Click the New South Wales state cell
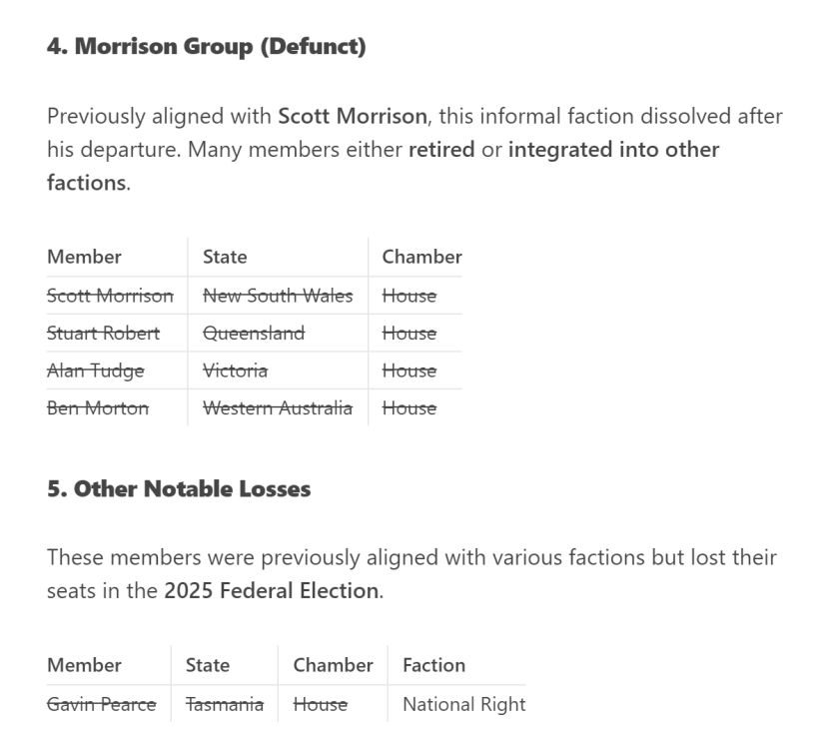Screen dimensions: 822x736 pyautogui.click(x=278, y=296)
